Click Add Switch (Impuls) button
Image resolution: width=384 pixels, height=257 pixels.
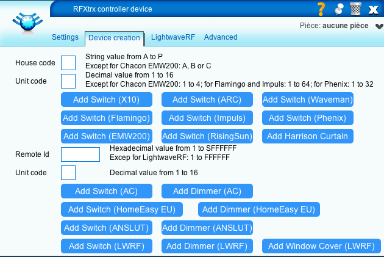[x=207, y=118]
